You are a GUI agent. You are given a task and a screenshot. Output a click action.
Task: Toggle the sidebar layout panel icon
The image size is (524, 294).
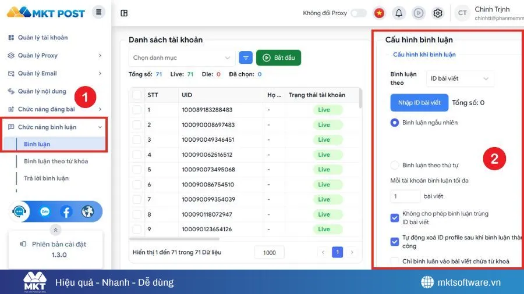click(x=124, y=13)
